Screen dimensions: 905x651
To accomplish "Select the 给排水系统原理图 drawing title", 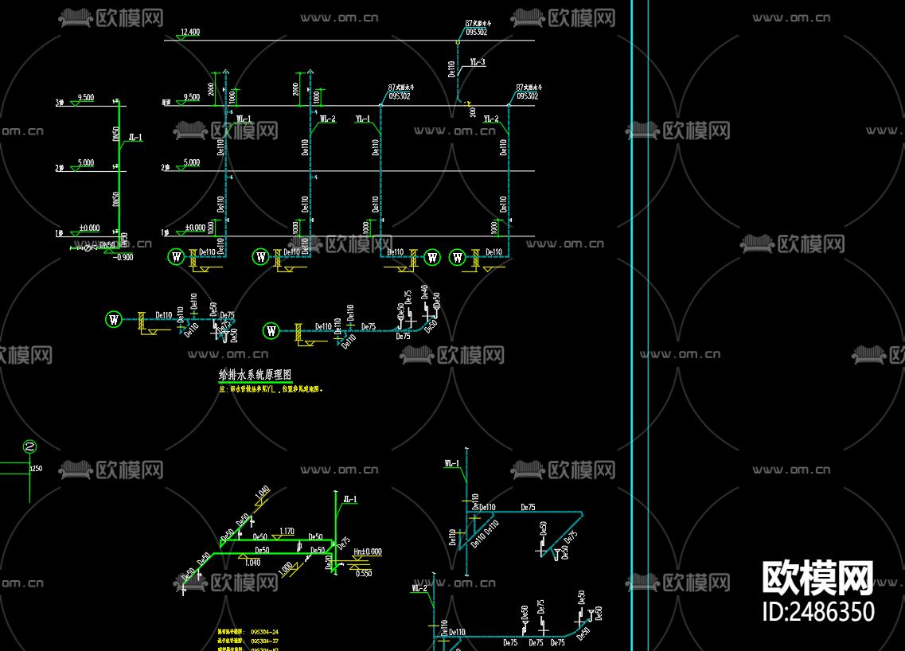I will (x=255, y=375).
